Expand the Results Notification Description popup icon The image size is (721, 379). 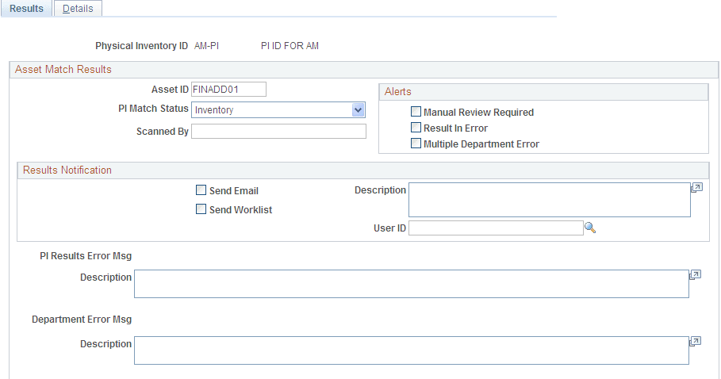(696, 189)
